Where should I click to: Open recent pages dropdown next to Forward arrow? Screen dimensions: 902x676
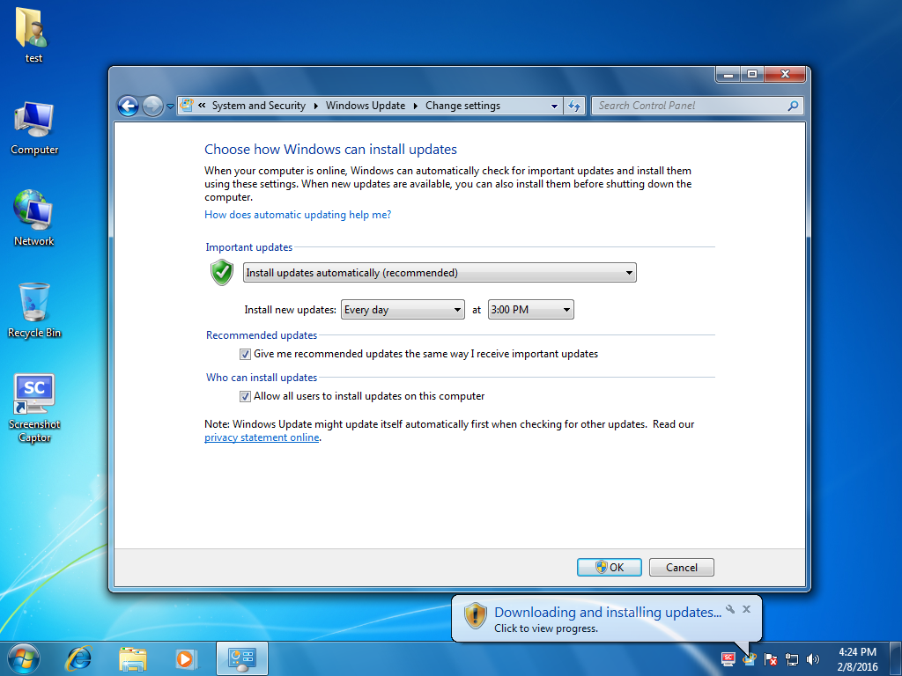(x=170, y=107)
